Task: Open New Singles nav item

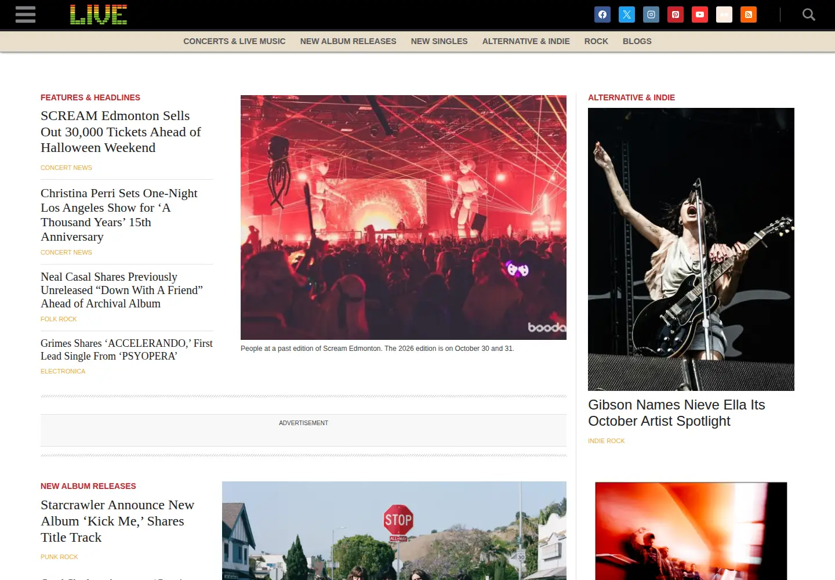Action: click(x=439, y=41)
